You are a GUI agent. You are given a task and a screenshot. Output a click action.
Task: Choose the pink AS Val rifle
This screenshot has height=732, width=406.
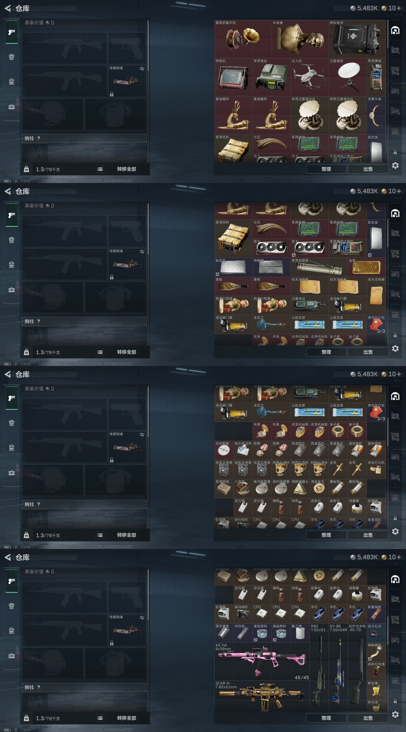click(x=262, y=662)
